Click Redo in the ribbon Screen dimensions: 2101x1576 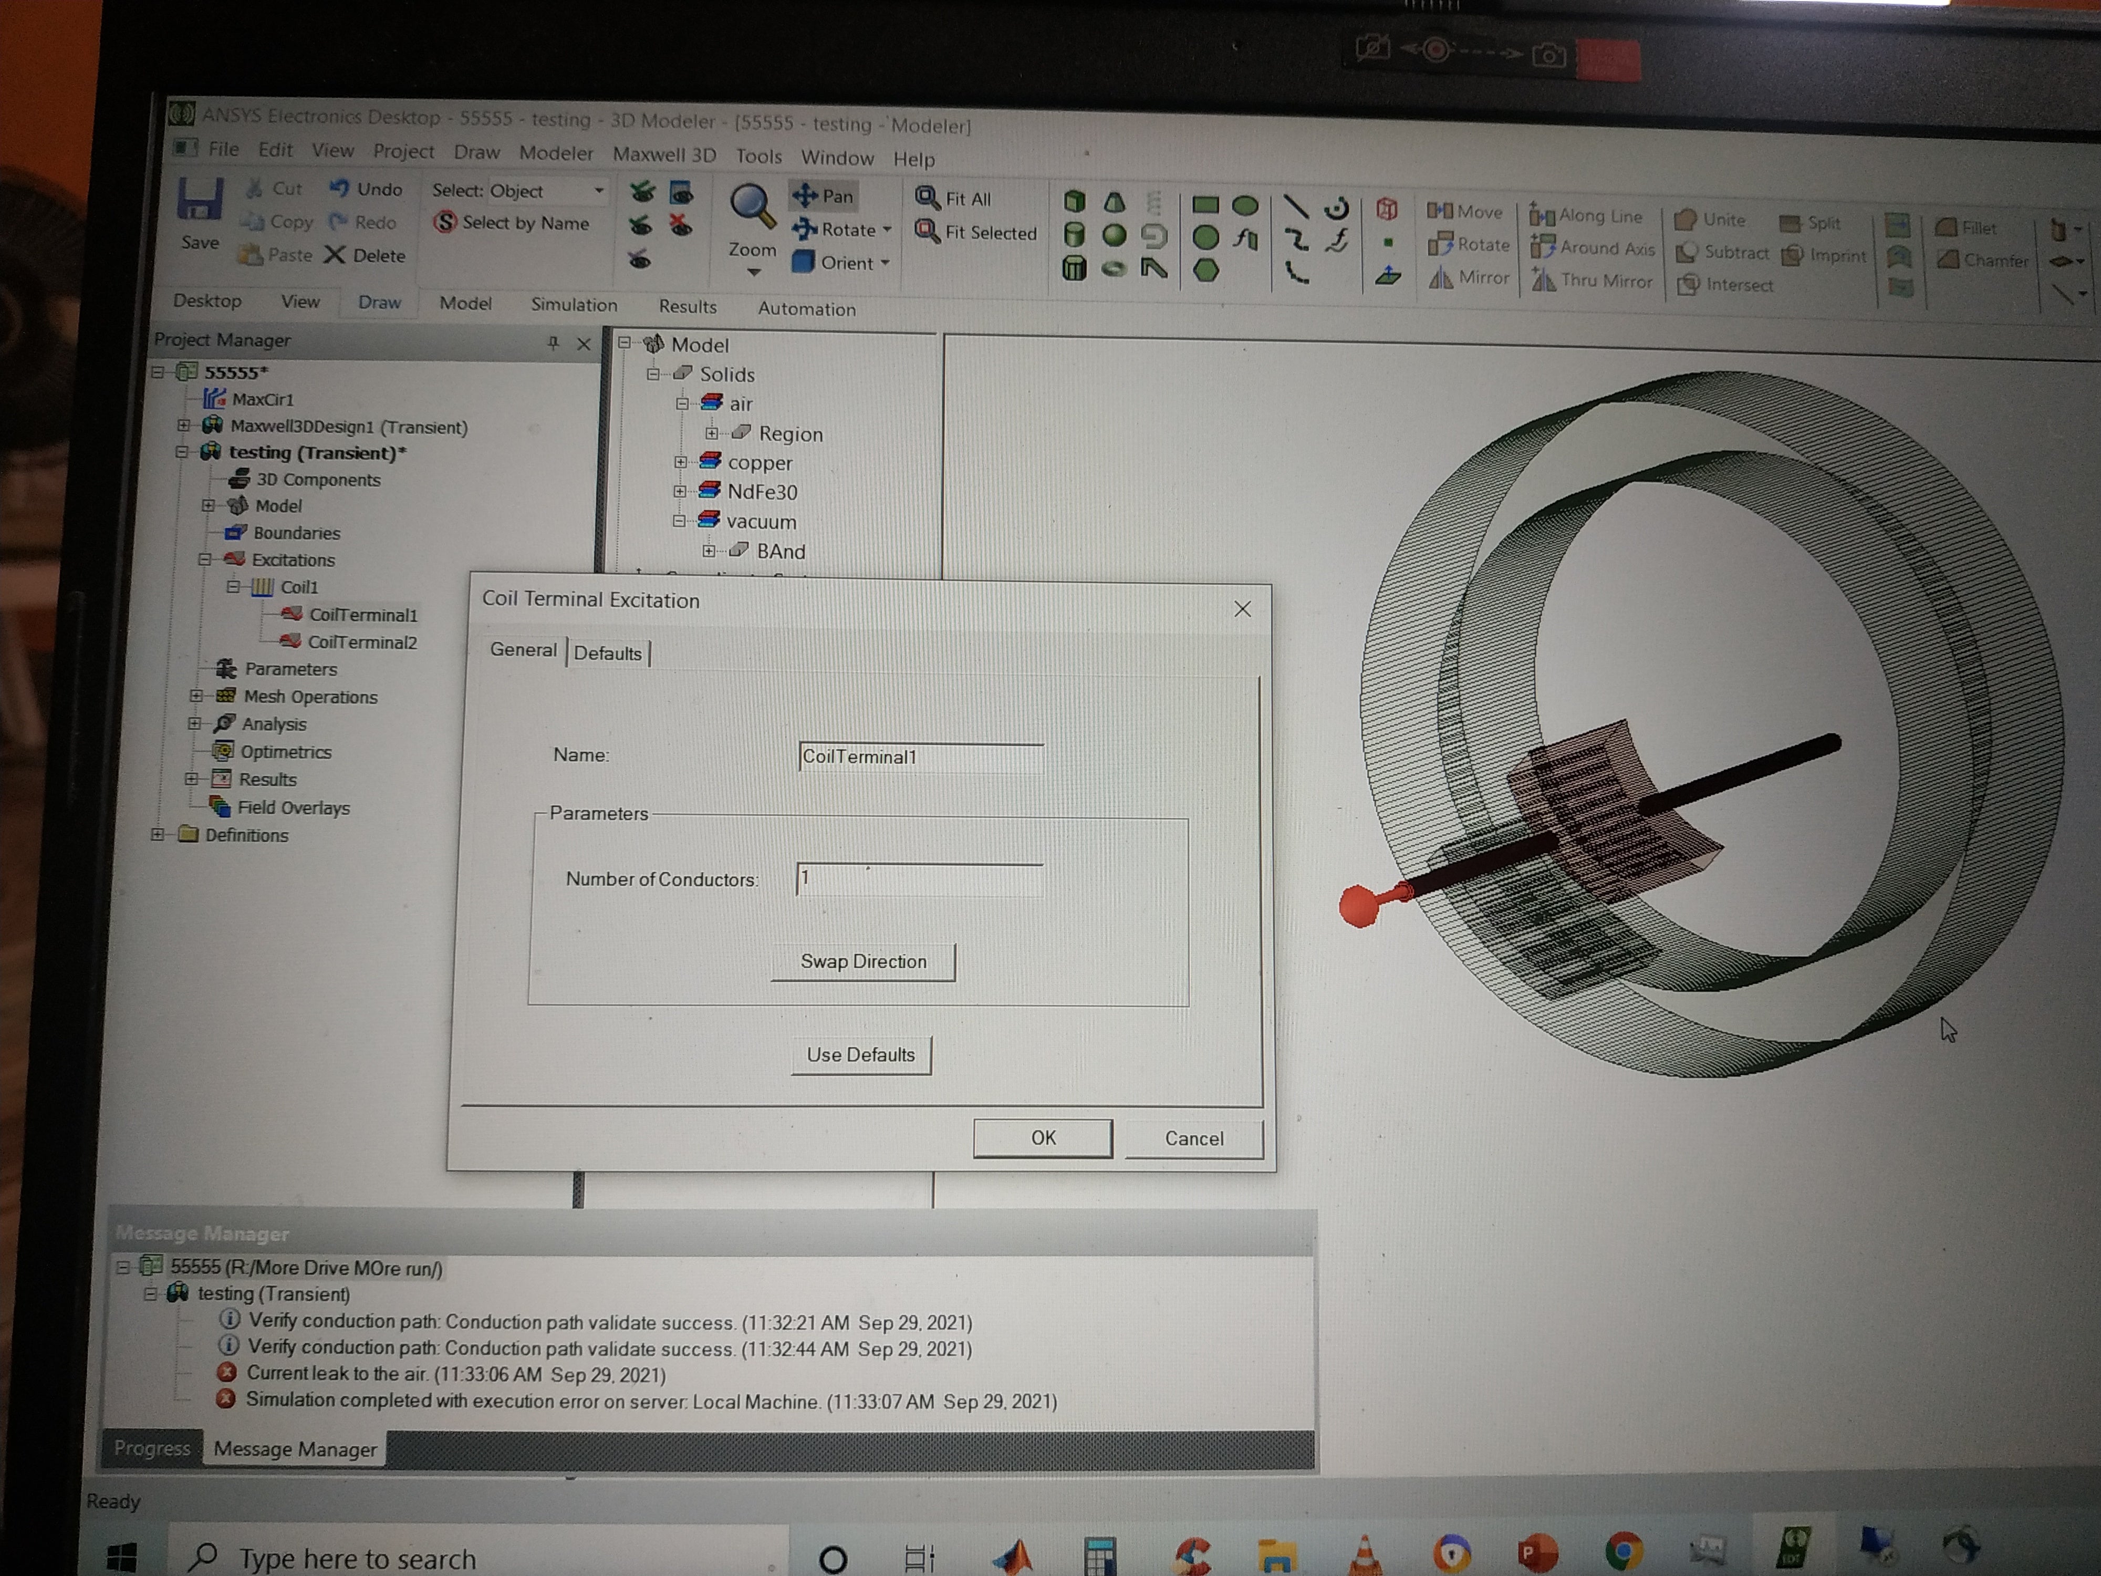coord(363,221)
